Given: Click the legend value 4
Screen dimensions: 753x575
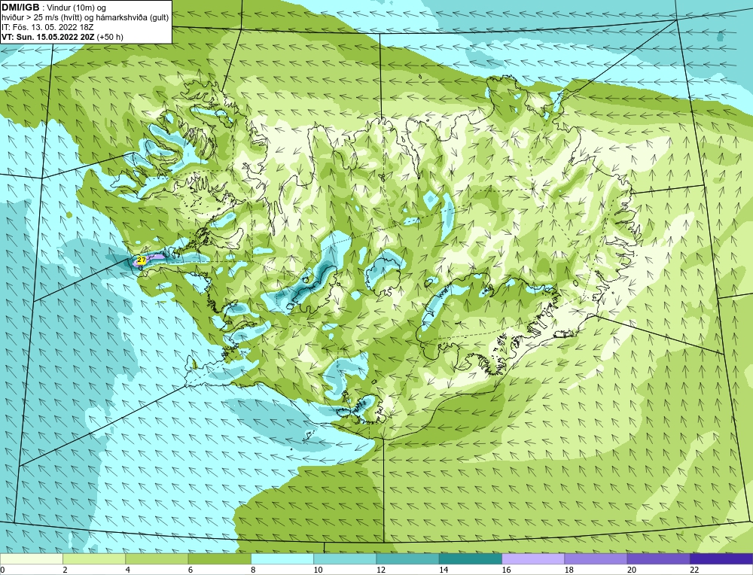Looking at the screenshot, I should click(x=128, y=570).
